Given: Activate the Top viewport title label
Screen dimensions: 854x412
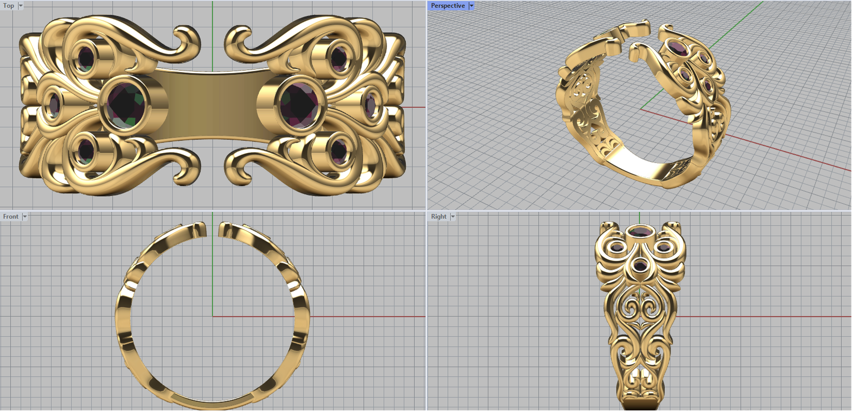Looking at the screenshot, I should 9,6.
